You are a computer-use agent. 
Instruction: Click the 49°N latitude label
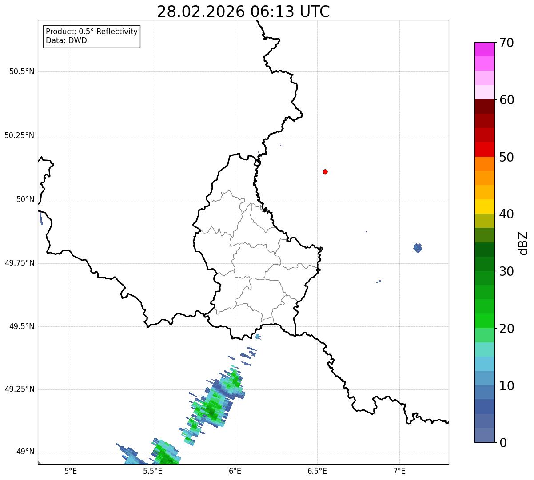click(x=25, y=452)
